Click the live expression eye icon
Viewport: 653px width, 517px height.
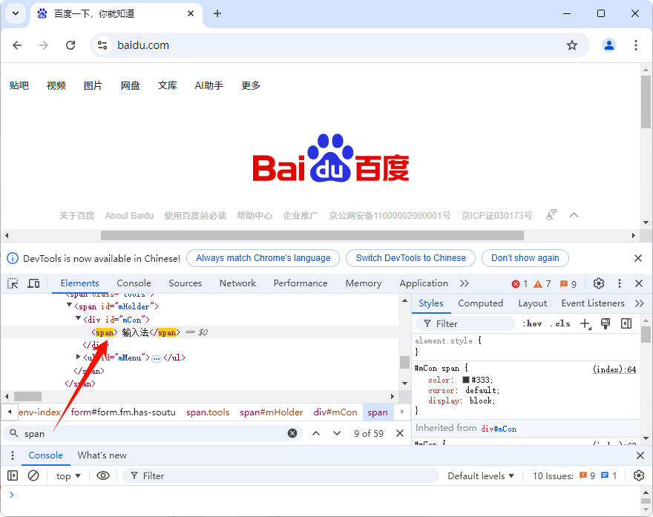(103, 475)
